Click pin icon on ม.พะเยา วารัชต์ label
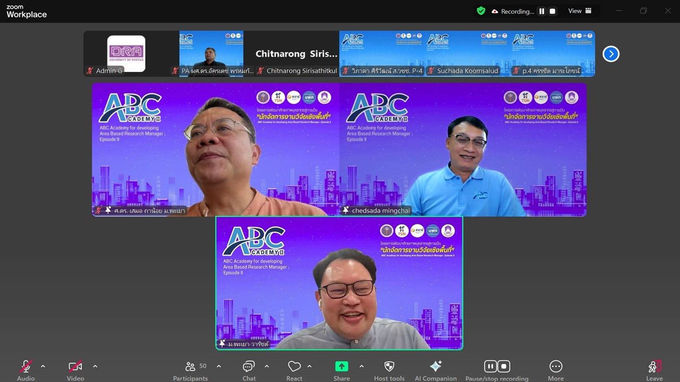Screen dimensions: 680x382 222,344
